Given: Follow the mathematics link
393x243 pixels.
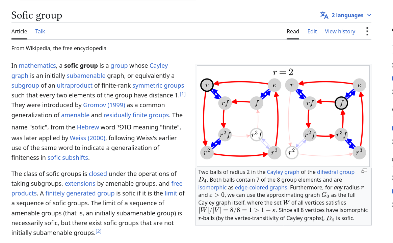Looking at the screenshot, I should coord(37,66).
